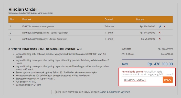181x98 pixels.
Task: Open Syarat & Ketentuan Layanan link
Action: click(114, 92)
